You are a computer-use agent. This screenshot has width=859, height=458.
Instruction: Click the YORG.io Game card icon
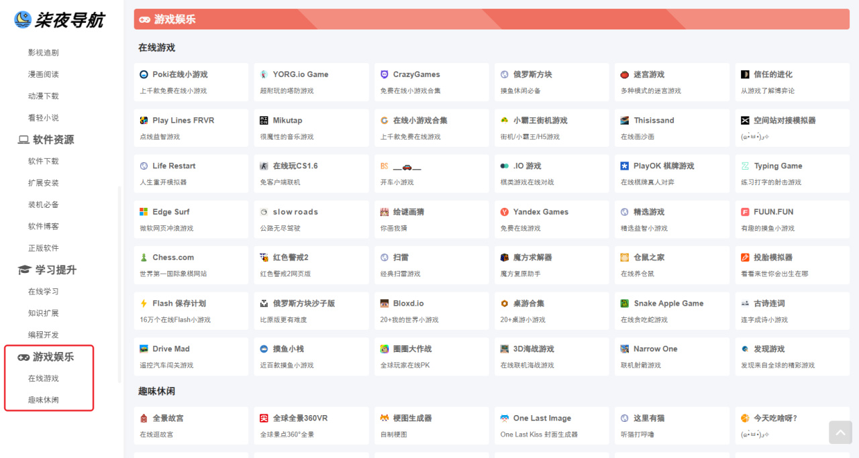click(264, 74)
